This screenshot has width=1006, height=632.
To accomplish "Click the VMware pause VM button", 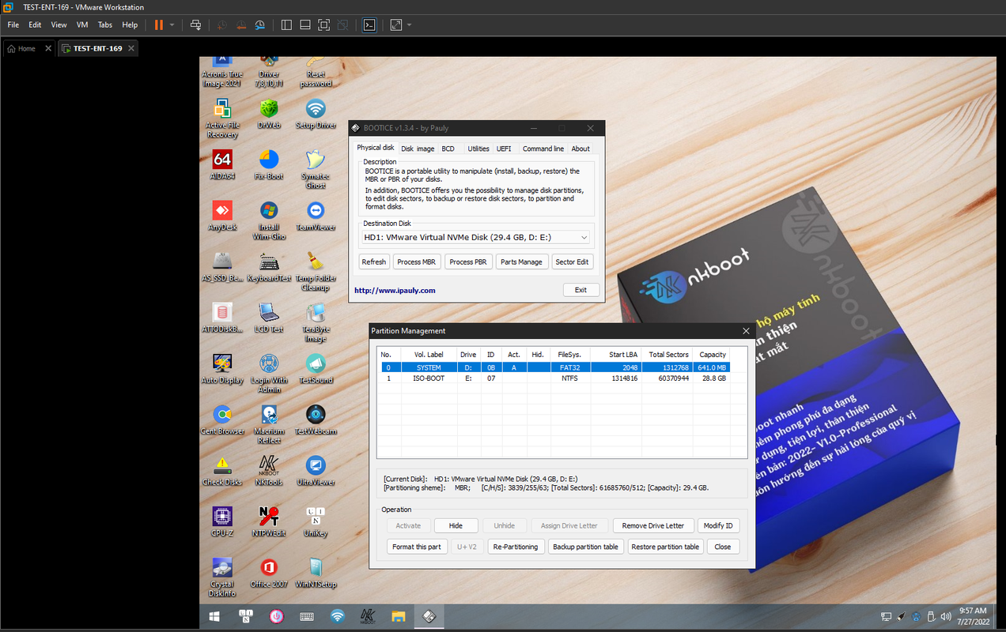I will point(159,24).
